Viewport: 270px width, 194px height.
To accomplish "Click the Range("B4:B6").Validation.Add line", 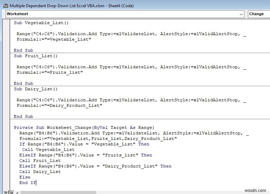I will [x=134, y=133].
